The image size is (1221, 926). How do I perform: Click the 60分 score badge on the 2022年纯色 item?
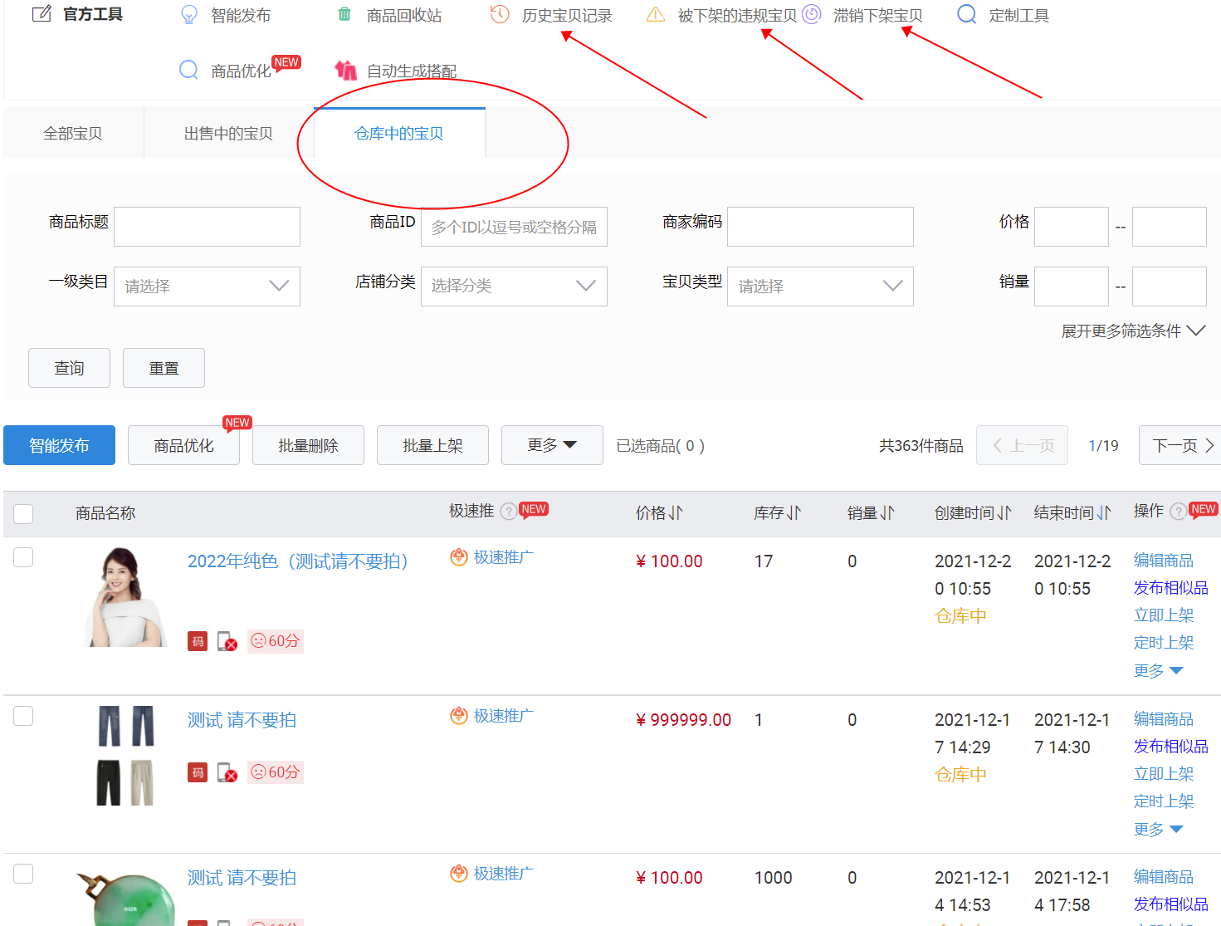(x=276, y=641)
